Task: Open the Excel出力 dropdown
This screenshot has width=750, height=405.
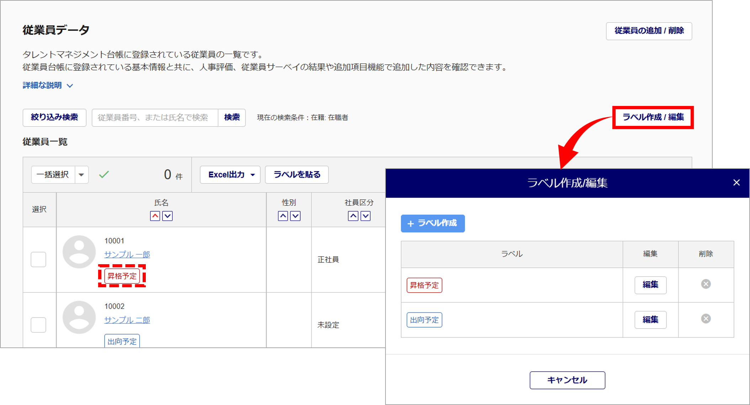Action: point(230,175)
